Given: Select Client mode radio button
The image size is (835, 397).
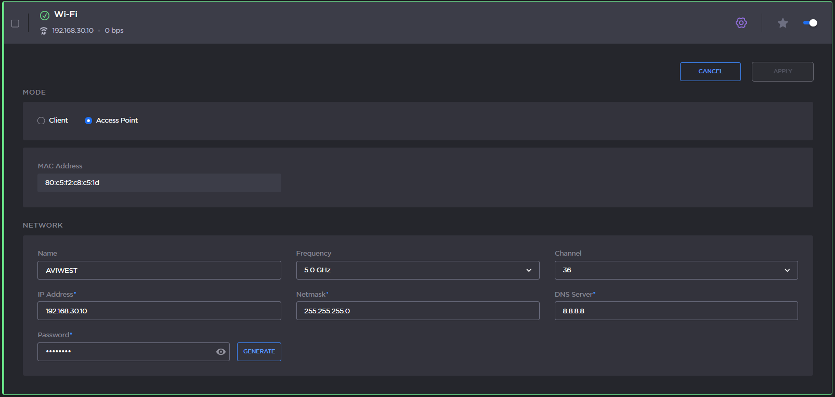Looking at the screenshot, I should (x=41, y=121).
